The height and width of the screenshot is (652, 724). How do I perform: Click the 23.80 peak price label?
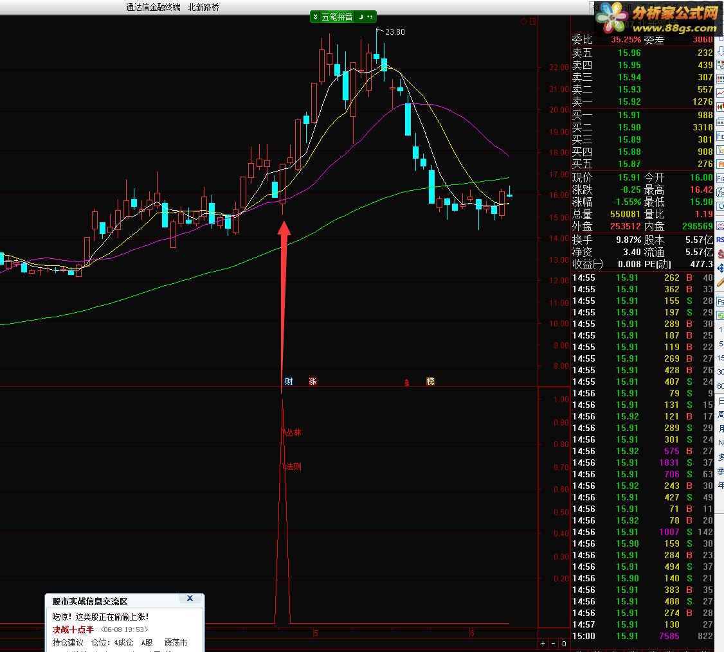click(395, 32)
